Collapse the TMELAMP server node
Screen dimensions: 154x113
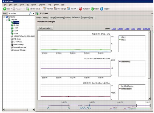[x=7, y=20]
